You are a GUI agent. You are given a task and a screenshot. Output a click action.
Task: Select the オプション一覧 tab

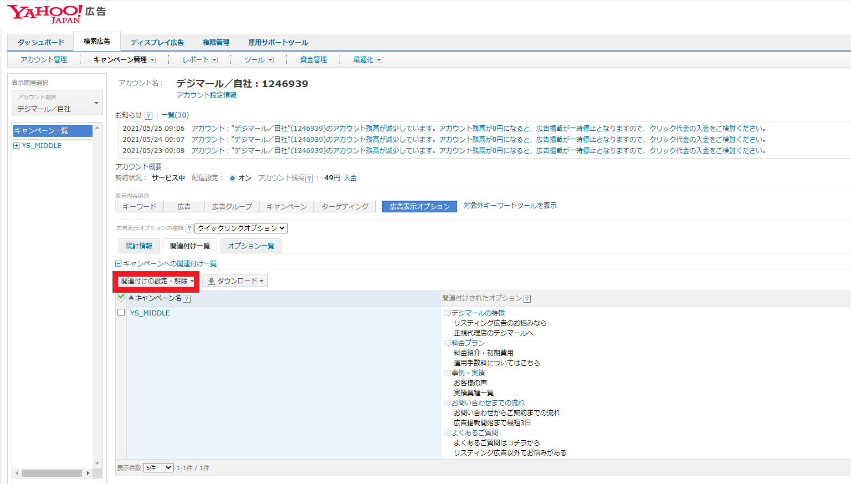point(251,246)
